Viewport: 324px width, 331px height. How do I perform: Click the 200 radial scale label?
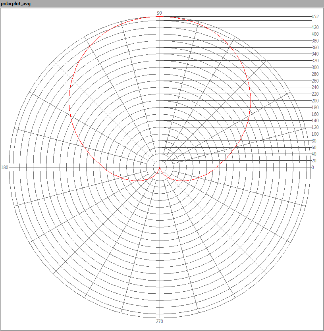[x=315, y=101]
